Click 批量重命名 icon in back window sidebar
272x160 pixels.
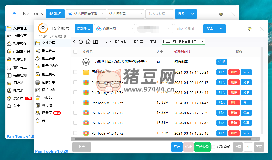[9, 51]
